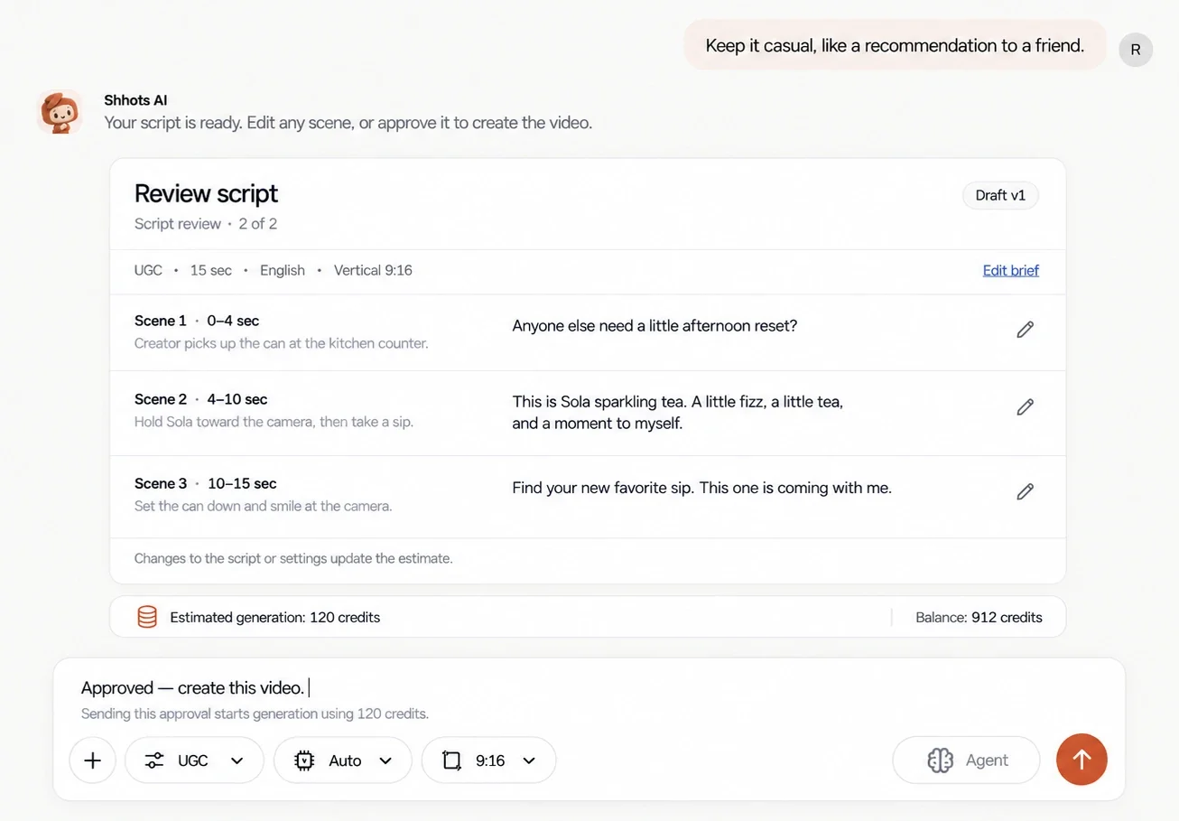Open the 9:16 aspect ratio dropdown

[x=489, y=760]
